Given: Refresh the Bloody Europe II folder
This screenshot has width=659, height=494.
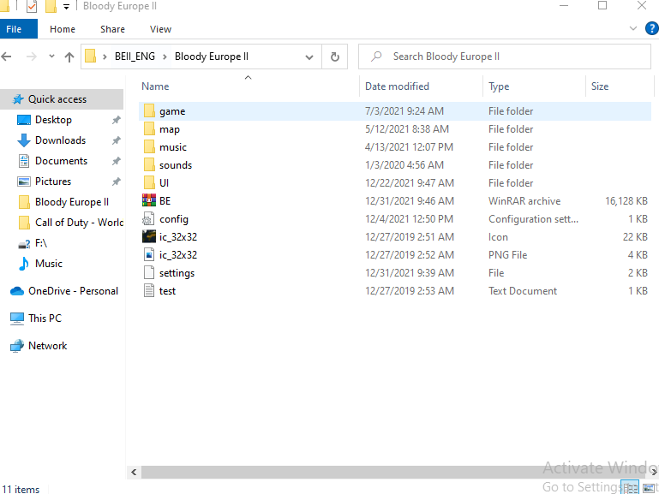Looking at the screenshot, I should pos(335,57).
